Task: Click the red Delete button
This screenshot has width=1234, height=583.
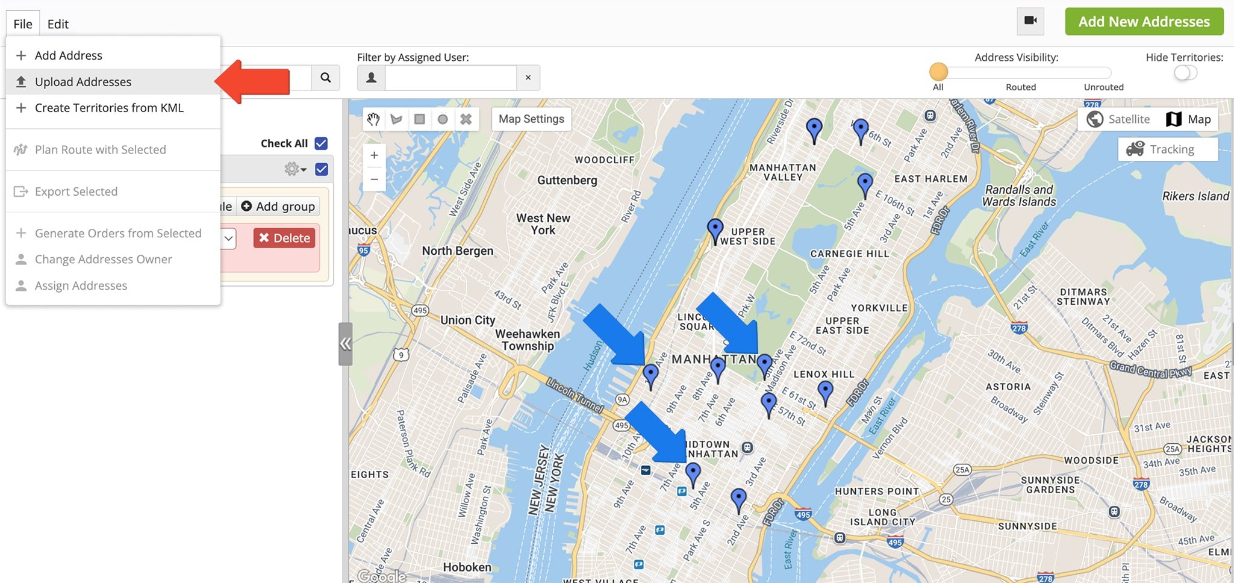Action: [284, 238]
